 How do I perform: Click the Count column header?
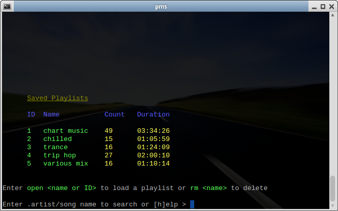click(115, 114)
